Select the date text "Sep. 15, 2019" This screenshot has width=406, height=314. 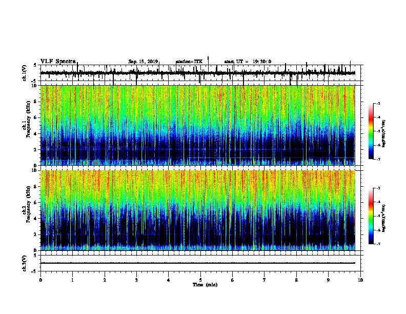pos(143,62)
